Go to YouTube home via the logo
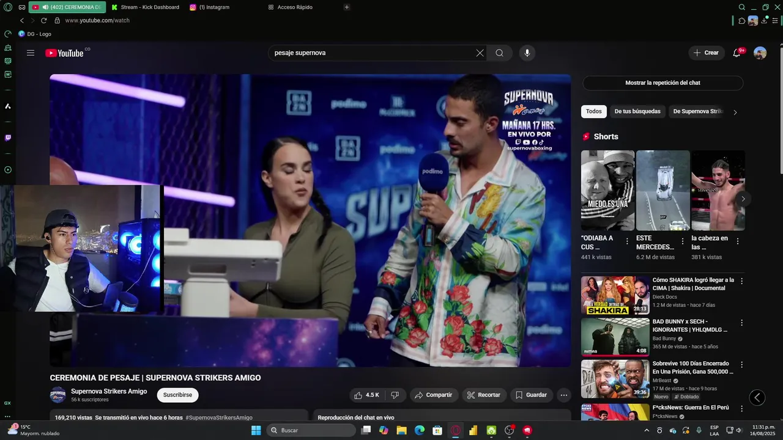 [x=64, y=53]
